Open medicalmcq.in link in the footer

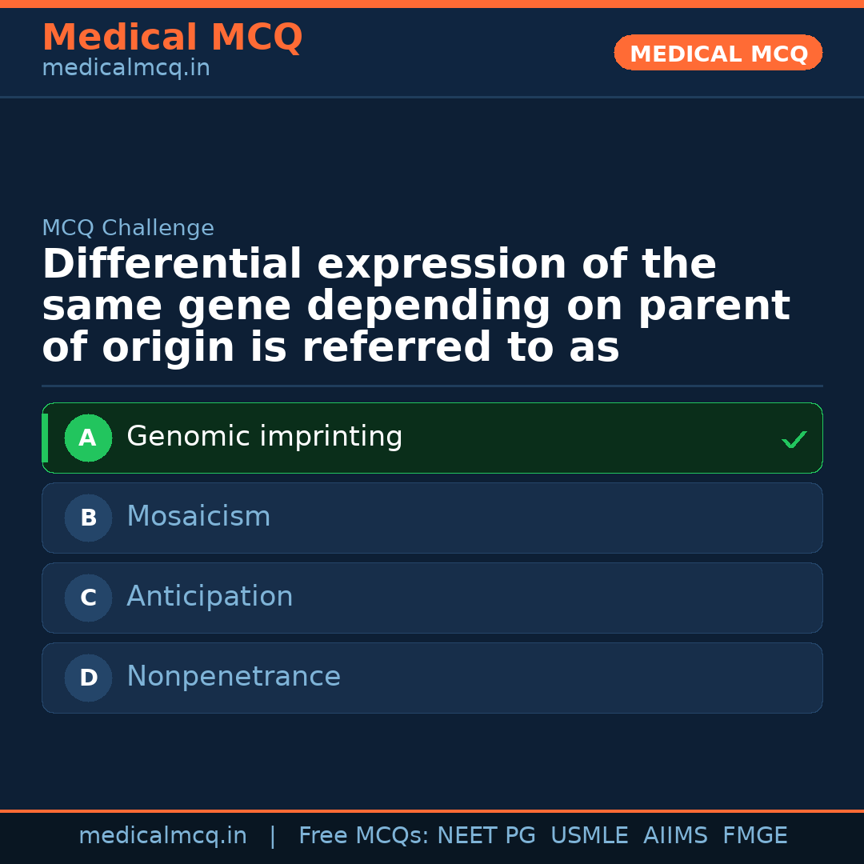(162, 836)
